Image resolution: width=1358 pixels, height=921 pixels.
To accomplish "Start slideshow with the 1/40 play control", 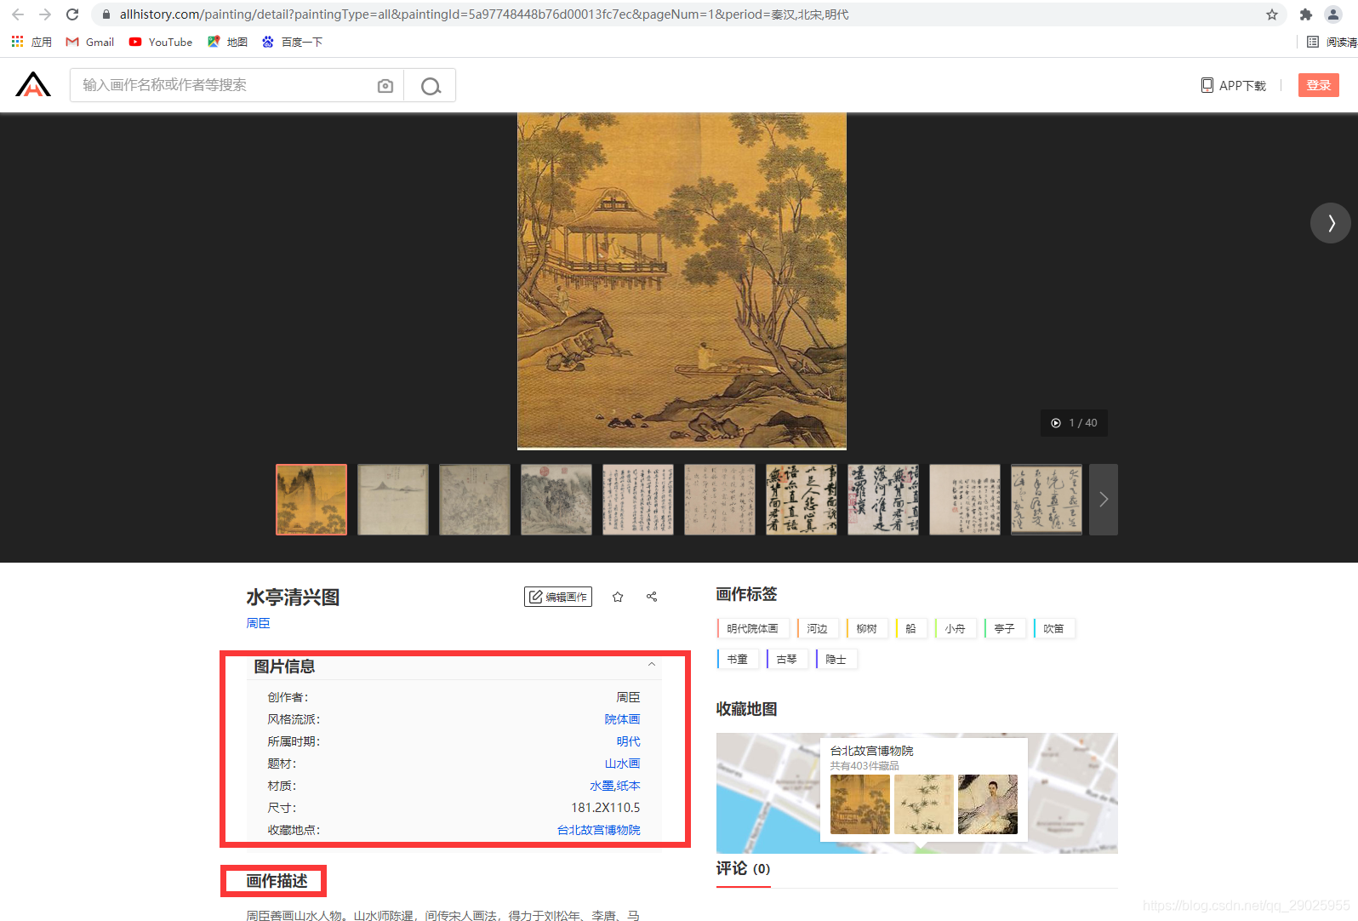I will 1074,423.
